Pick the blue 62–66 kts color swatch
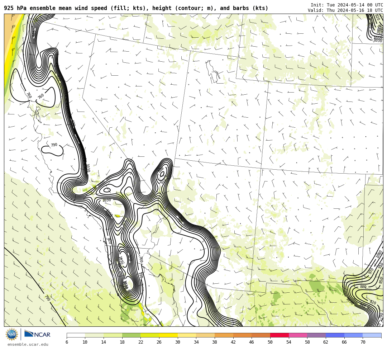Viewport: 387px width, 349px height. [x=335, y=335]
